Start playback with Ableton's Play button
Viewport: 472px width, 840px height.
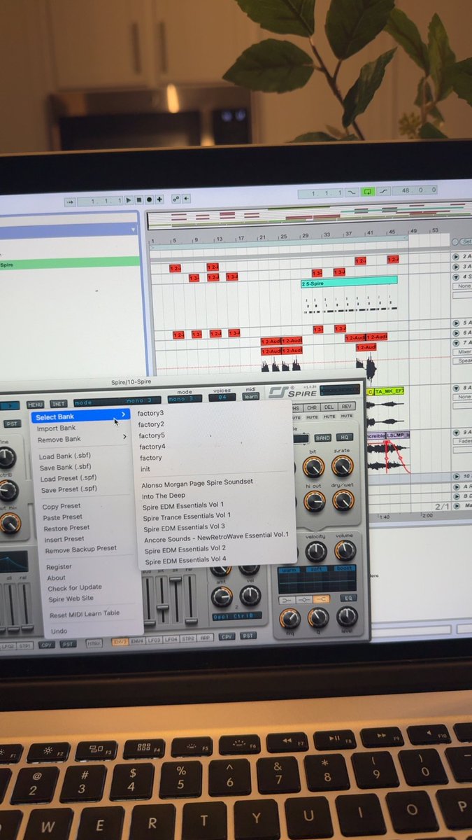point(129,201)
